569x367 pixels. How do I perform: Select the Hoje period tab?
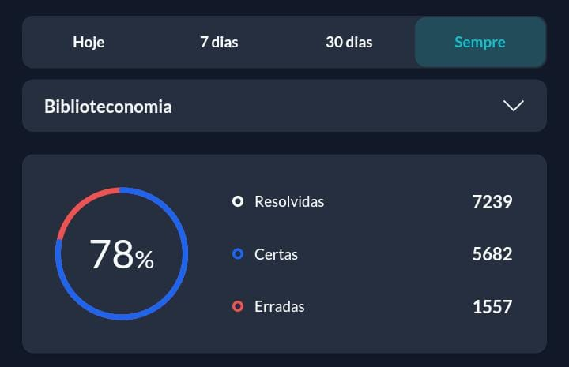pos(89,42)
